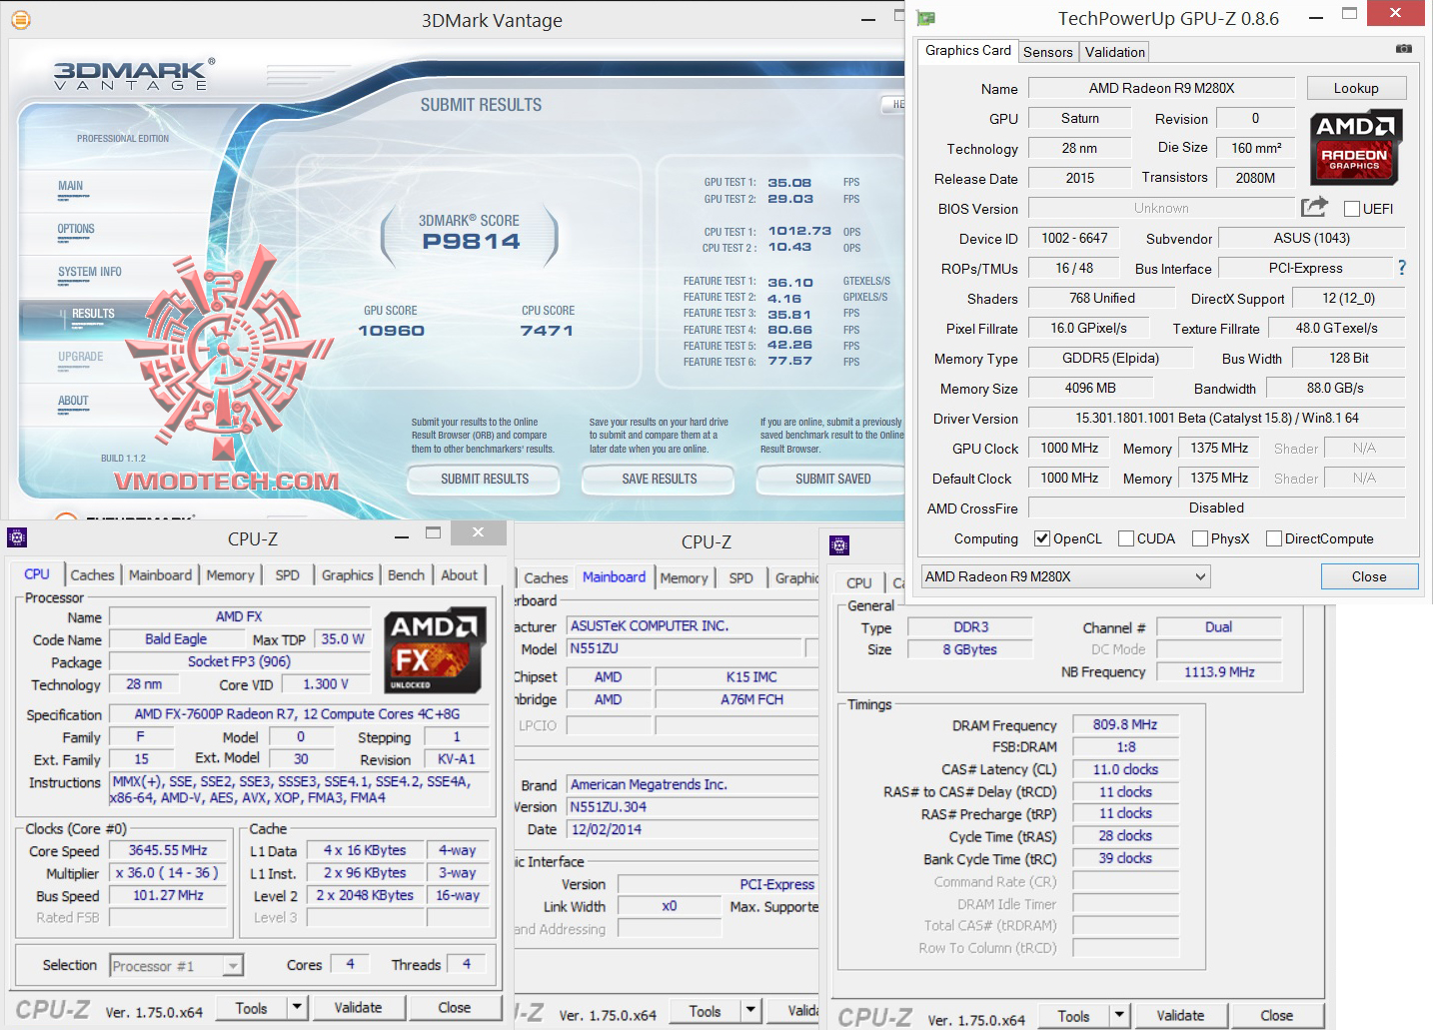1433x1030 pixels.
Task: Click the GPU Name field in GPU-Z
Action: tap(1161, 88)
